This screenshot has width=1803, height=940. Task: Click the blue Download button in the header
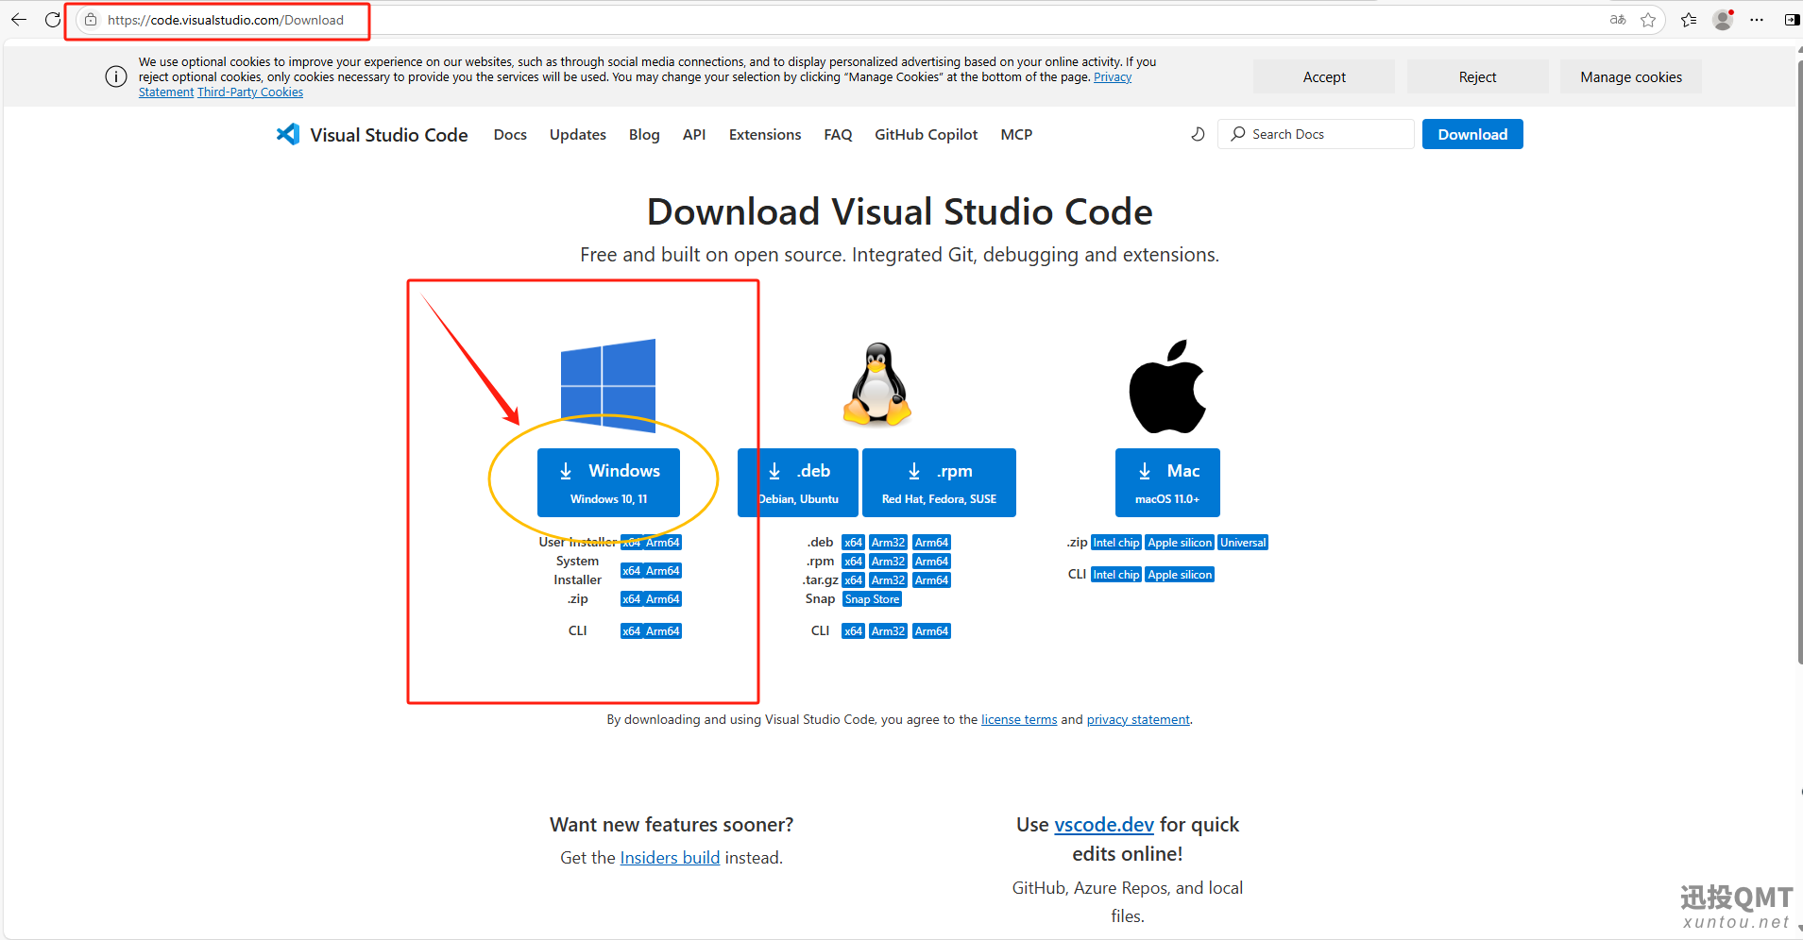point(1472,134)
